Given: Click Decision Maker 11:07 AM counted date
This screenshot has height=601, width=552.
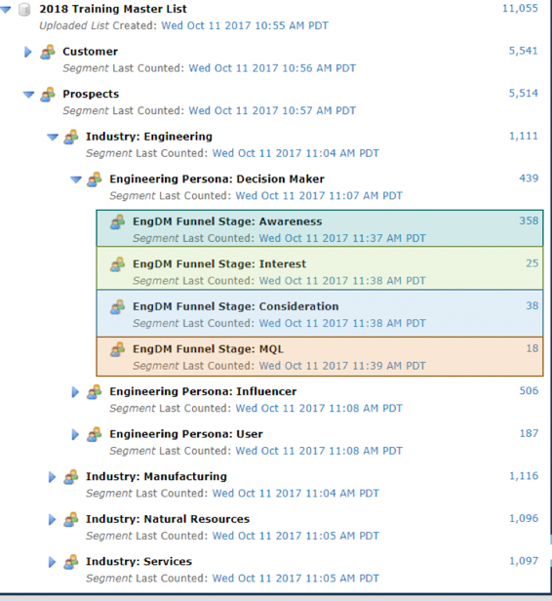Looking at the screenshot, I should coord(319,196).
